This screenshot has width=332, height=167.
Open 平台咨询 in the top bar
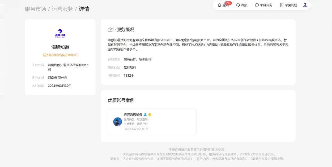[x=266, y=5]
